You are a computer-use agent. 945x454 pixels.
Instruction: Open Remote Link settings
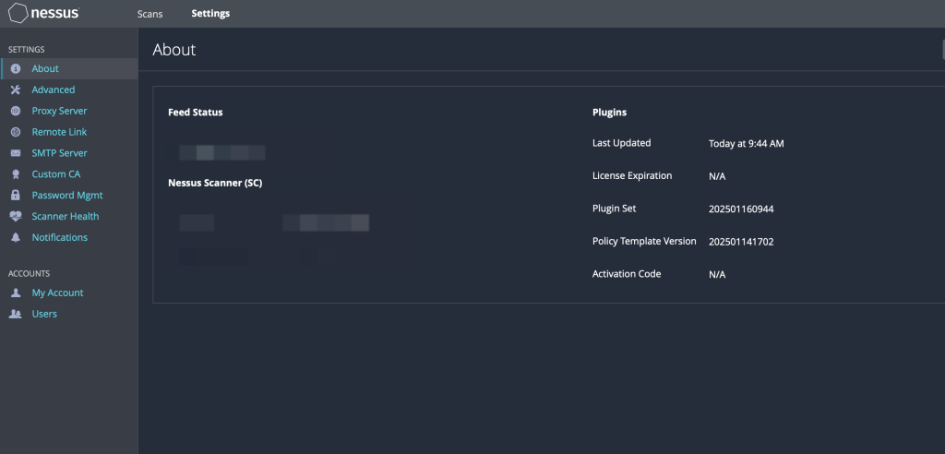pyautogui.click(x=59, y=132)
